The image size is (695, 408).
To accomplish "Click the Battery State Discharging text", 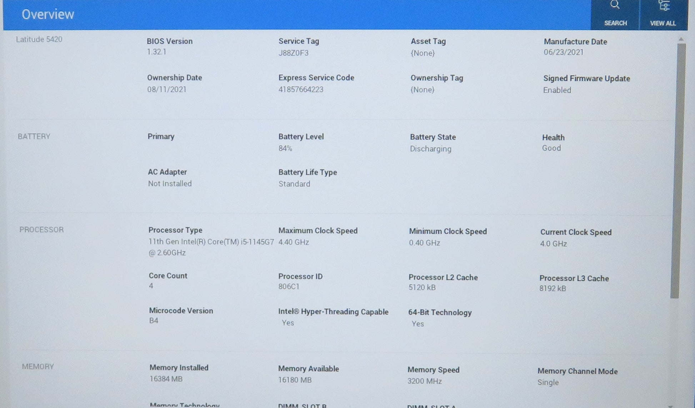I will coord(430,149).
